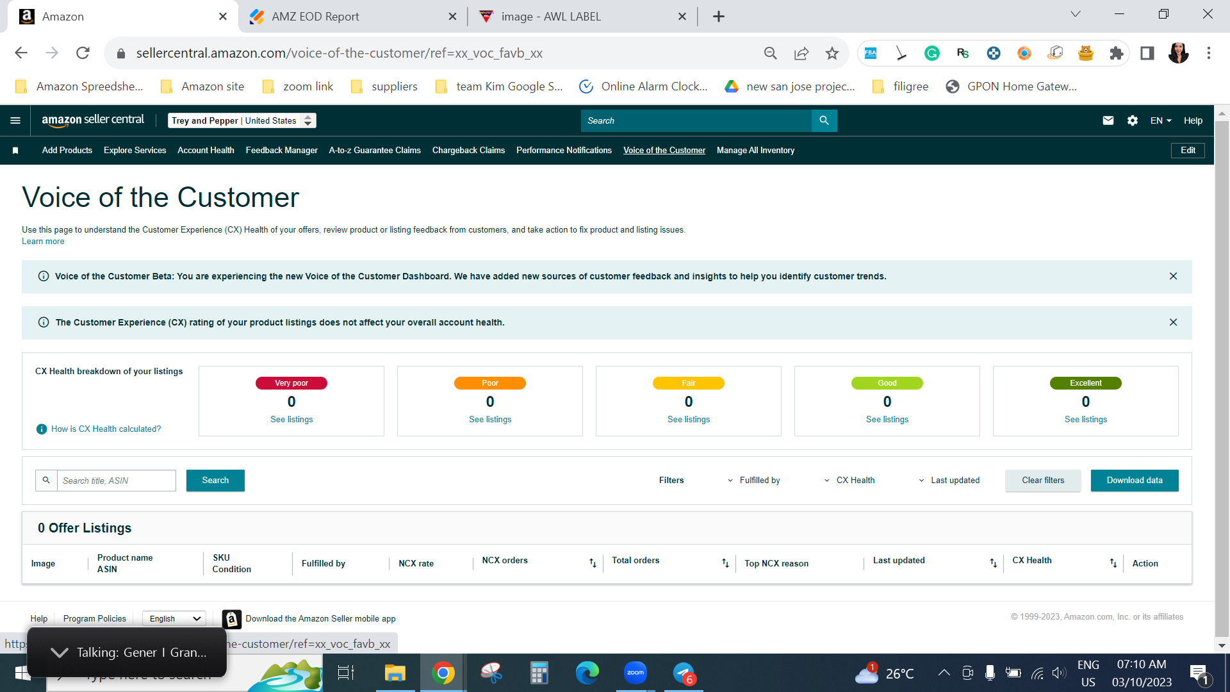The height and width of the screenshot is (692, 1230).
Task: Open the Windows Start menu
Action: 22,673
